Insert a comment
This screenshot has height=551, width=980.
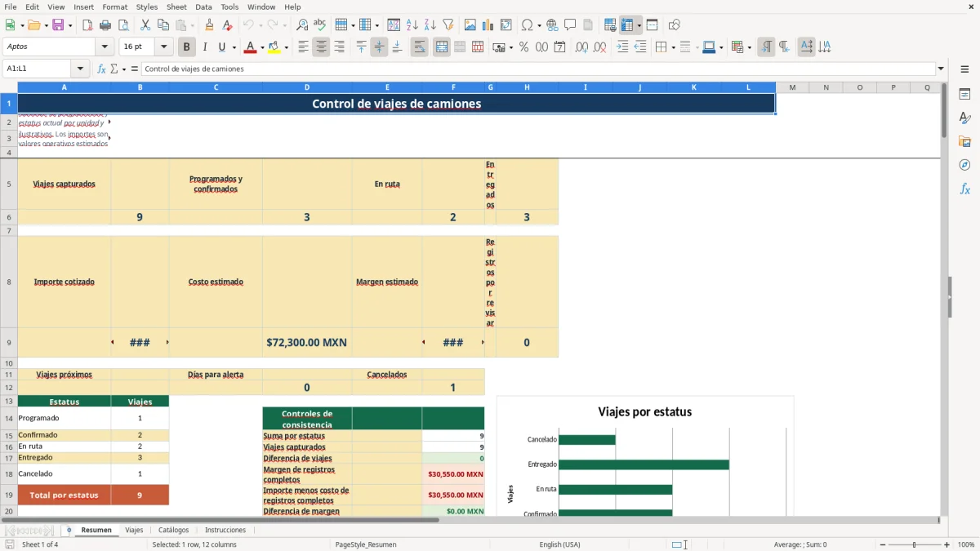tap(571, 25)
